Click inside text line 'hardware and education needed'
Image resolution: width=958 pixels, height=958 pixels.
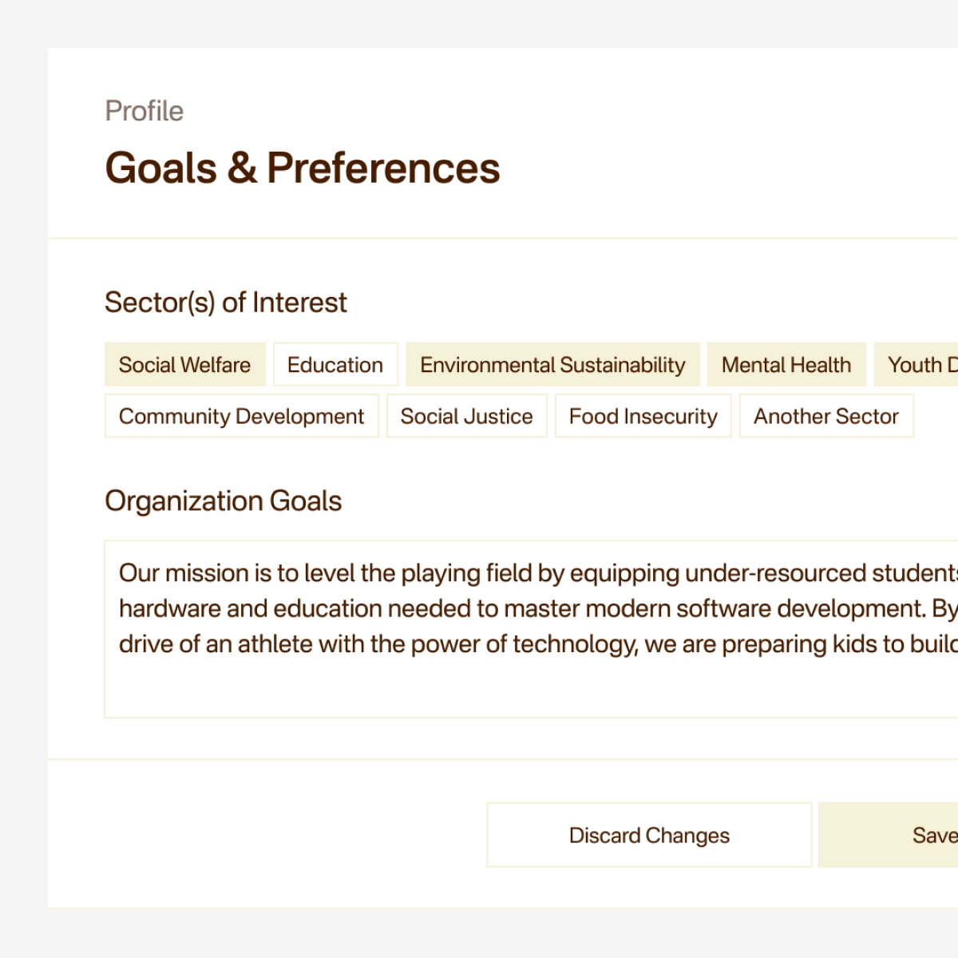click(538, 608)
